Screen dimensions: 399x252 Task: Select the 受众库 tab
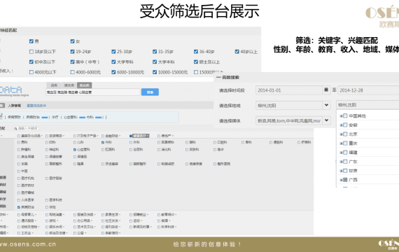click(85, 85)
